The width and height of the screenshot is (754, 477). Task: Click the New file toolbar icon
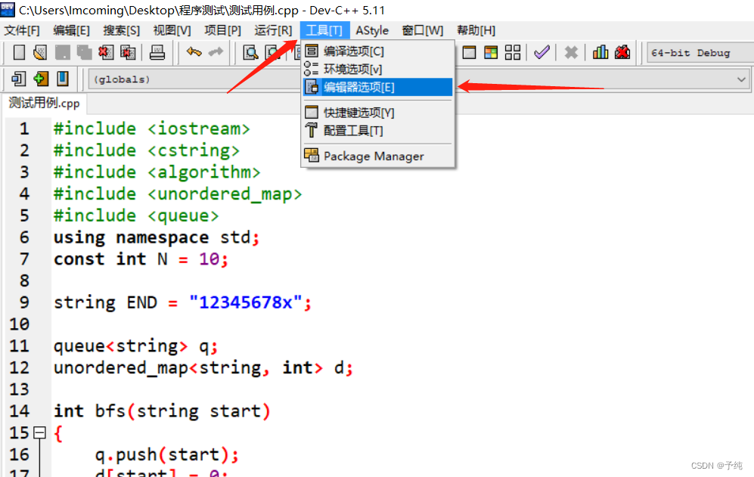[x=19, y=52]
